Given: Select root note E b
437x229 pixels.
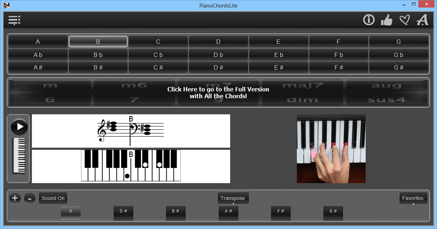Looking at the screenshot, I should tap(278, 55).
